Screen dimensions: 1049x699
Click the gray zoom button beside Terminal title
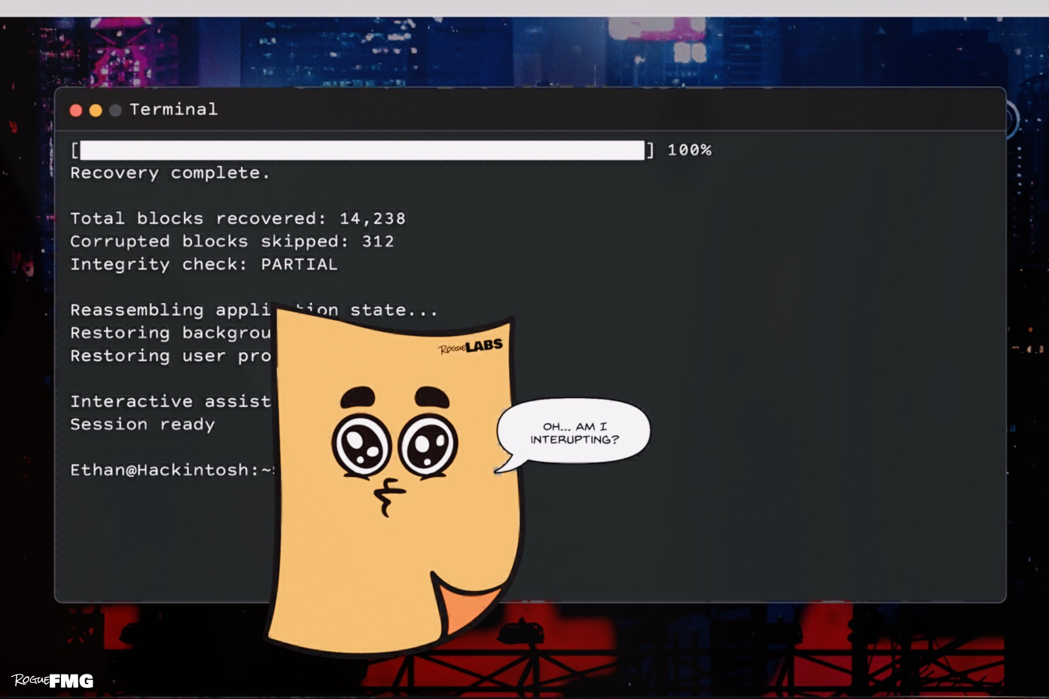[115, 111]
